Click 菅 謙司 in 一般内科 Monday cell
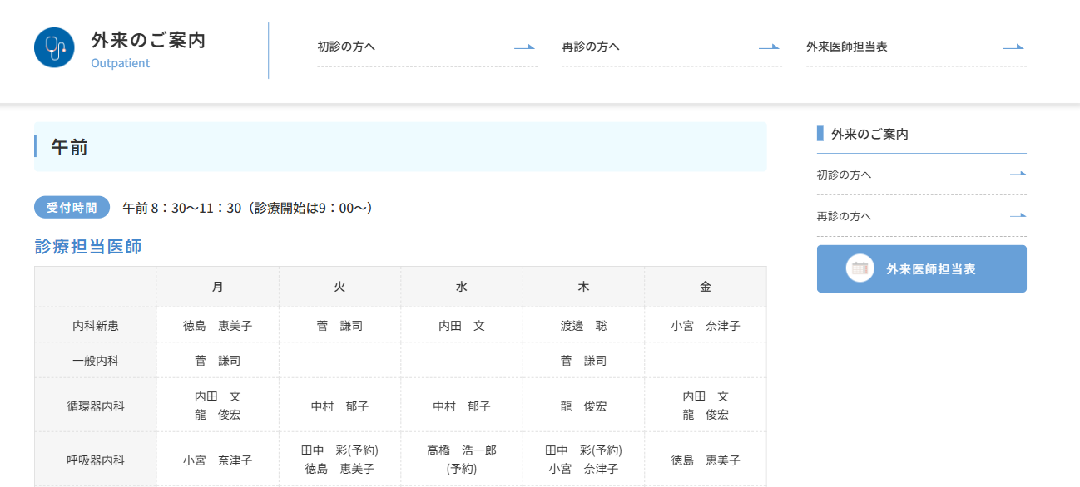The image size is (1080, 487). [217, 361]
